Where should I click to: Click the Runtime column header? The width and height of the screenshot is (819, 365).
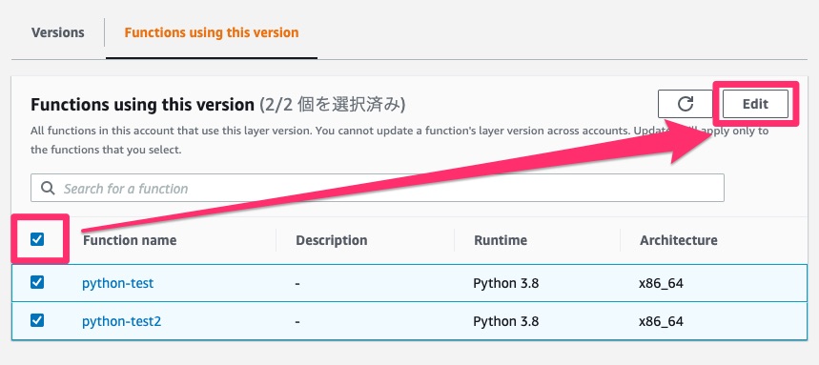click(x=501, y=240)
